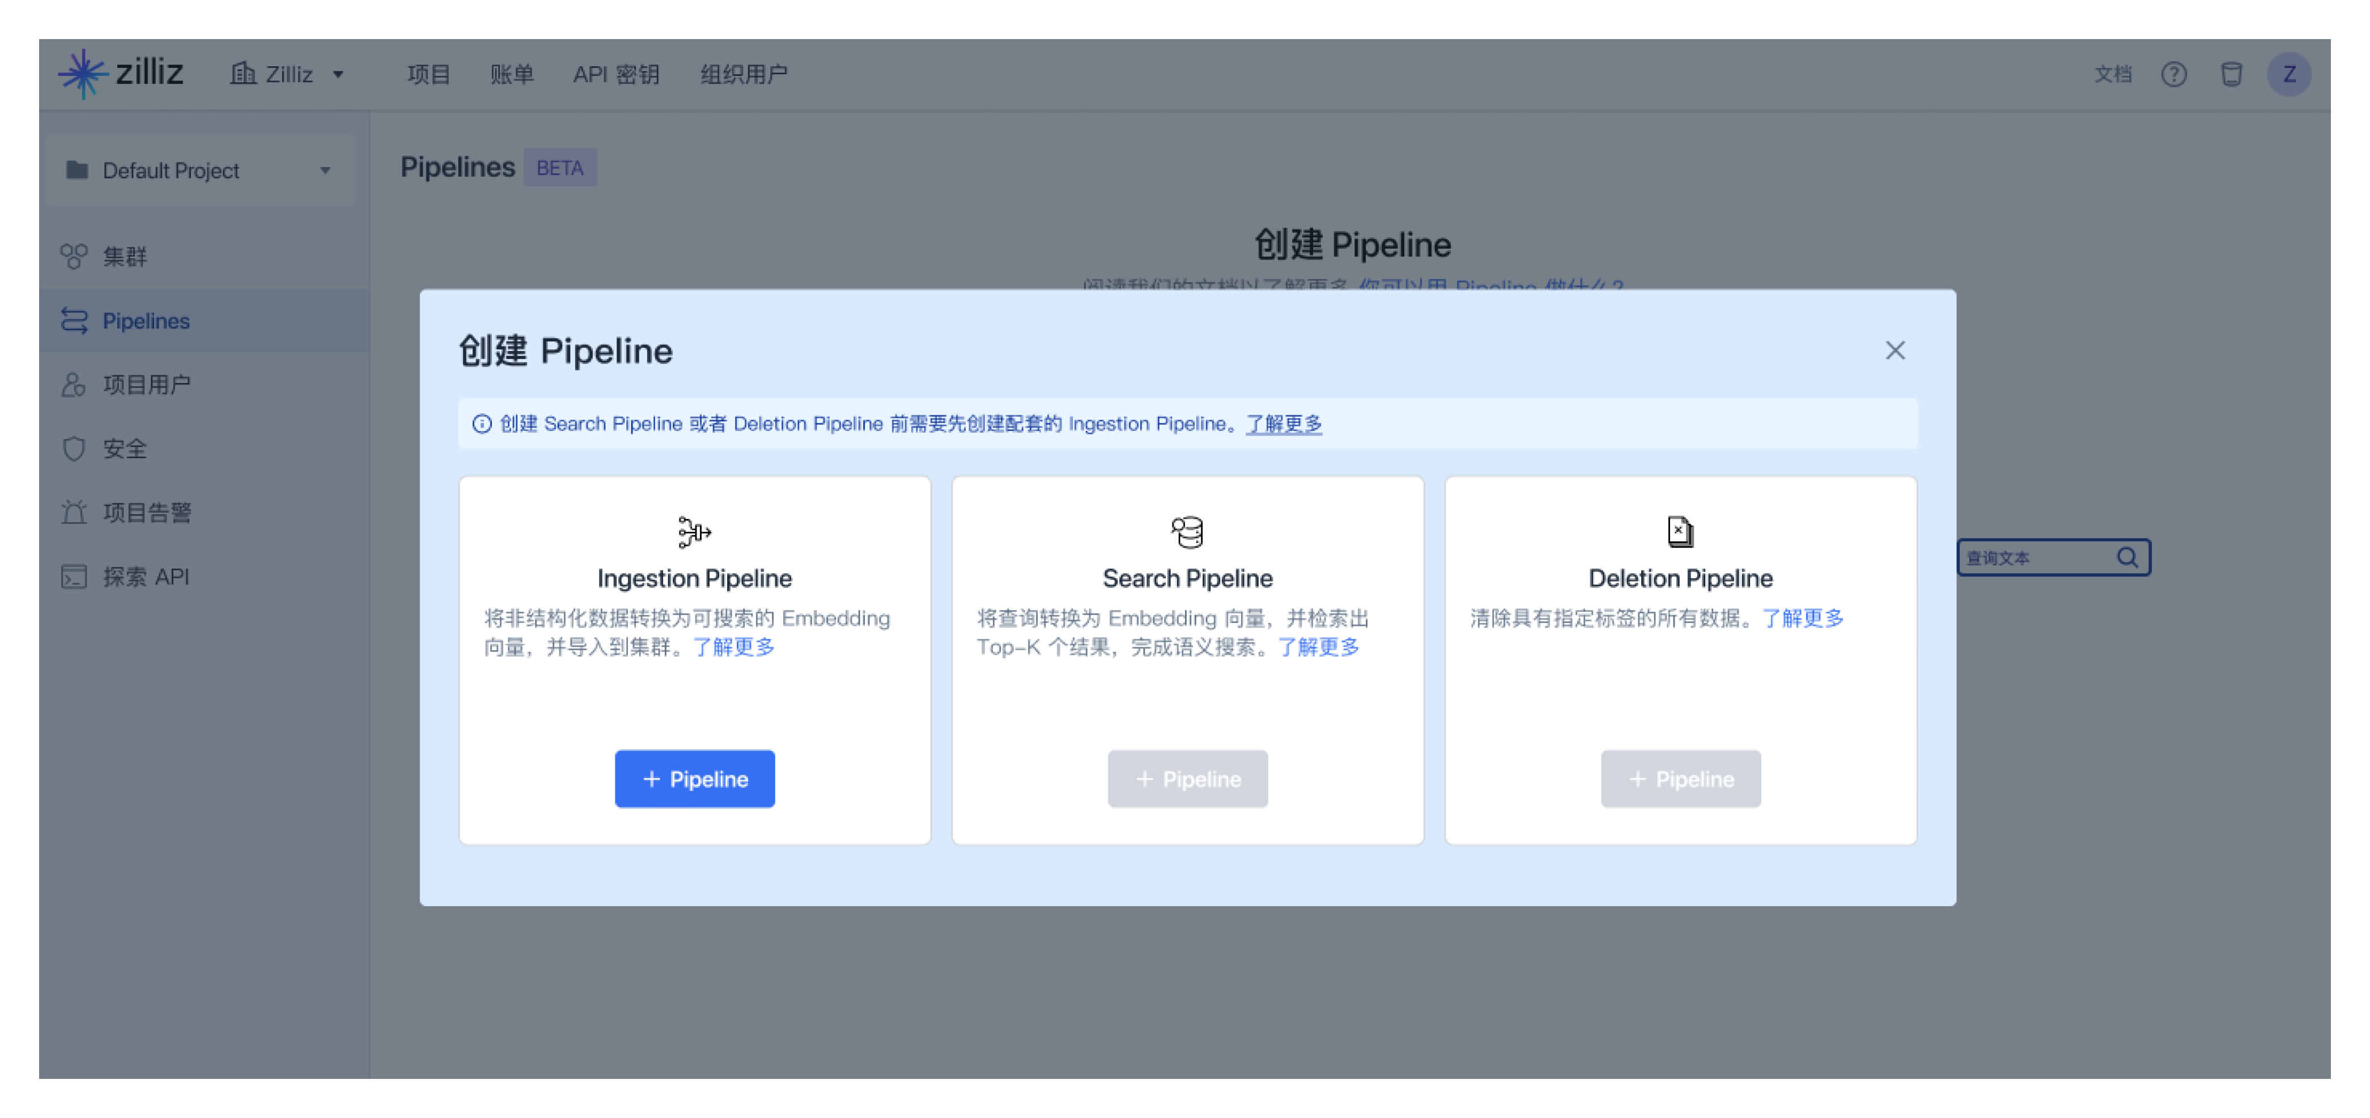Click the 项目告警 alarm icon

(74, 512)
